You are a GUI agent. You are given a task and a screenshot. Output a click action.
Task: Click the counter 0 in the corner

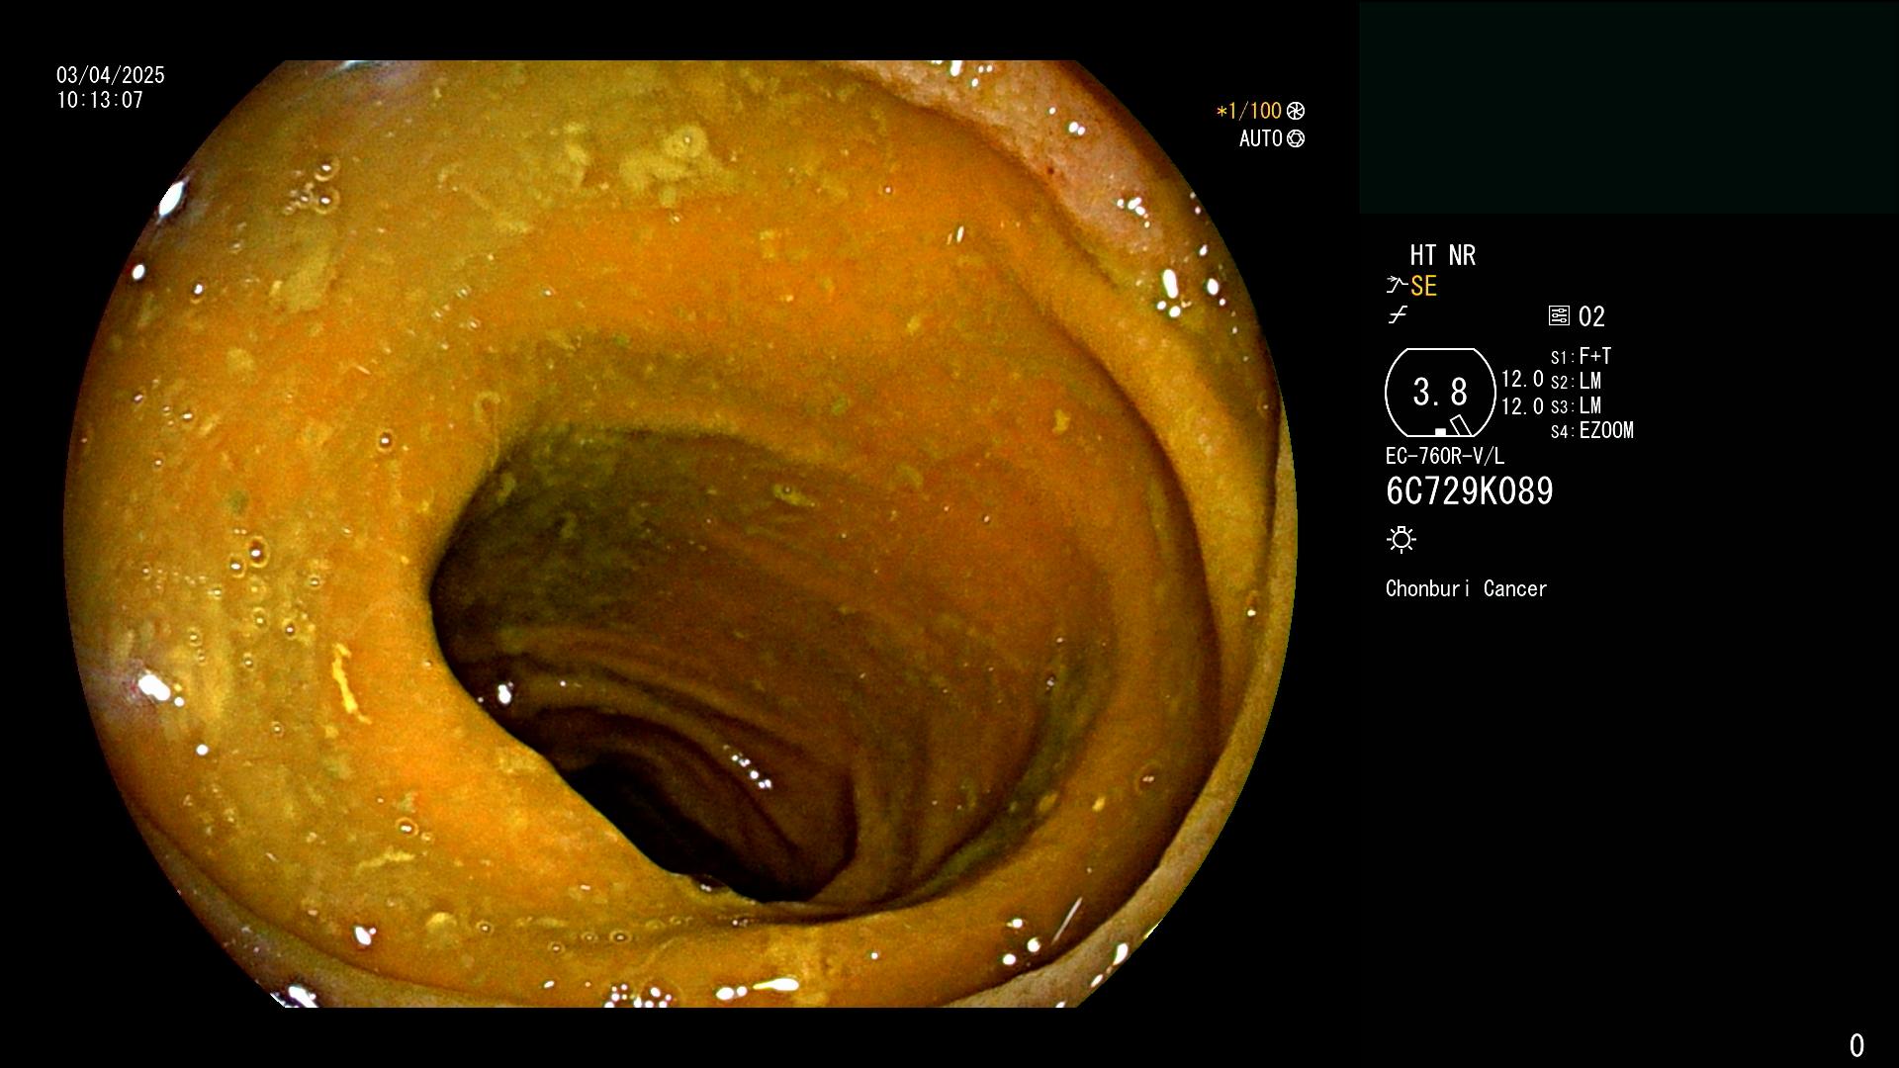tap(1856, 1045)
